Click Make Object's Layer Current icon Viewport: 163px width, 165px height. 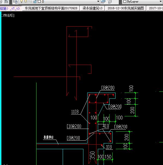pos(103,2)
